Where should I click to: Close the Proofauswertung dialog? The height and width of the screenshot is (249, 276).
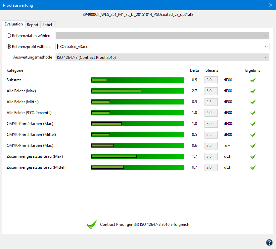[x=270, y=5]
